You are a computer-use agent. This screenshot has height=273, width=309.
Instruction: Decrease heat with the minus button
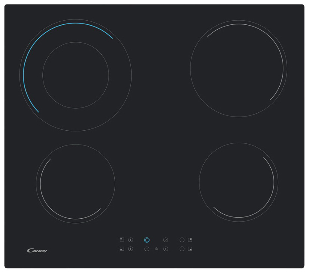click(x=147, y=249)
